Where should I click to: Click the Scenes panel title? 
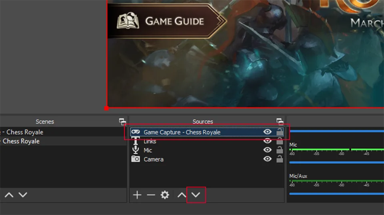(45, 122)
